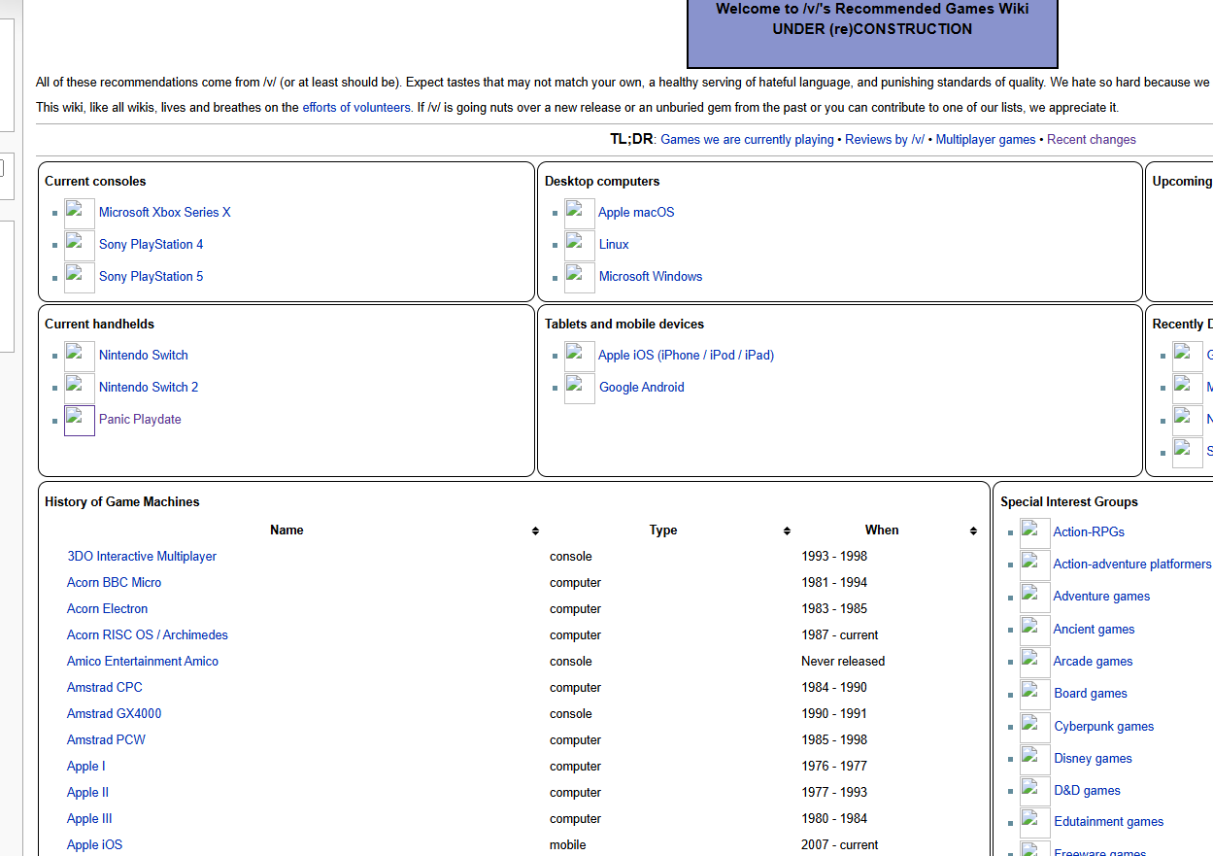Viewport: 1213px width, 856px height.
Task: Open Multiplayer games link
Action: [x=986, y=140]
